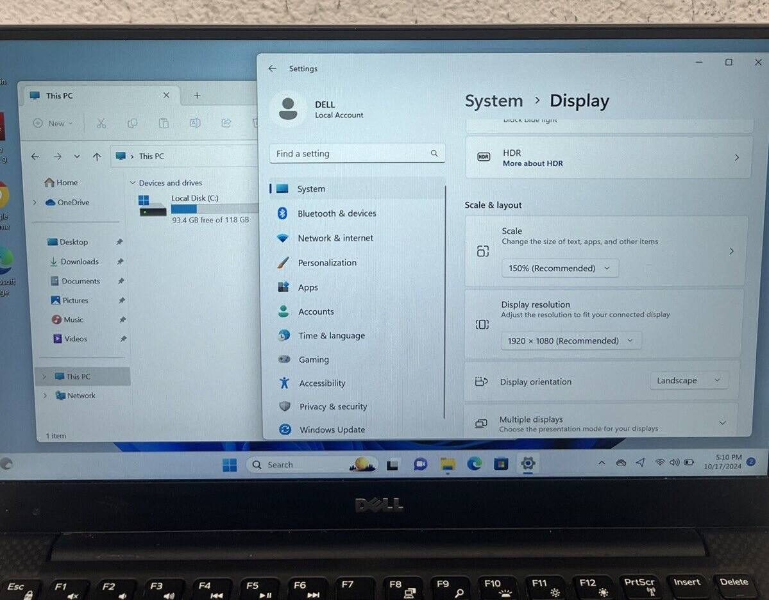769x600 pixels.
Task: Open Accounts settings
Action: click(357, 312)
